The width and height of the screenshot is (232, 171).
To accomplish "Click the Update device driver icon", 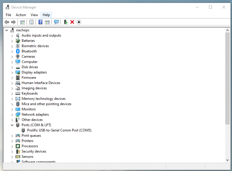I will tap(66, 22).
